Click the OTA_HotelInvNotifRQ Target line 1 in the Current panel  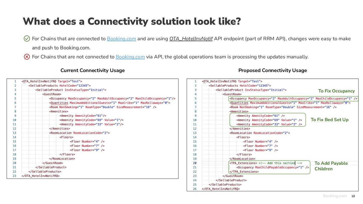click(52, 81)
